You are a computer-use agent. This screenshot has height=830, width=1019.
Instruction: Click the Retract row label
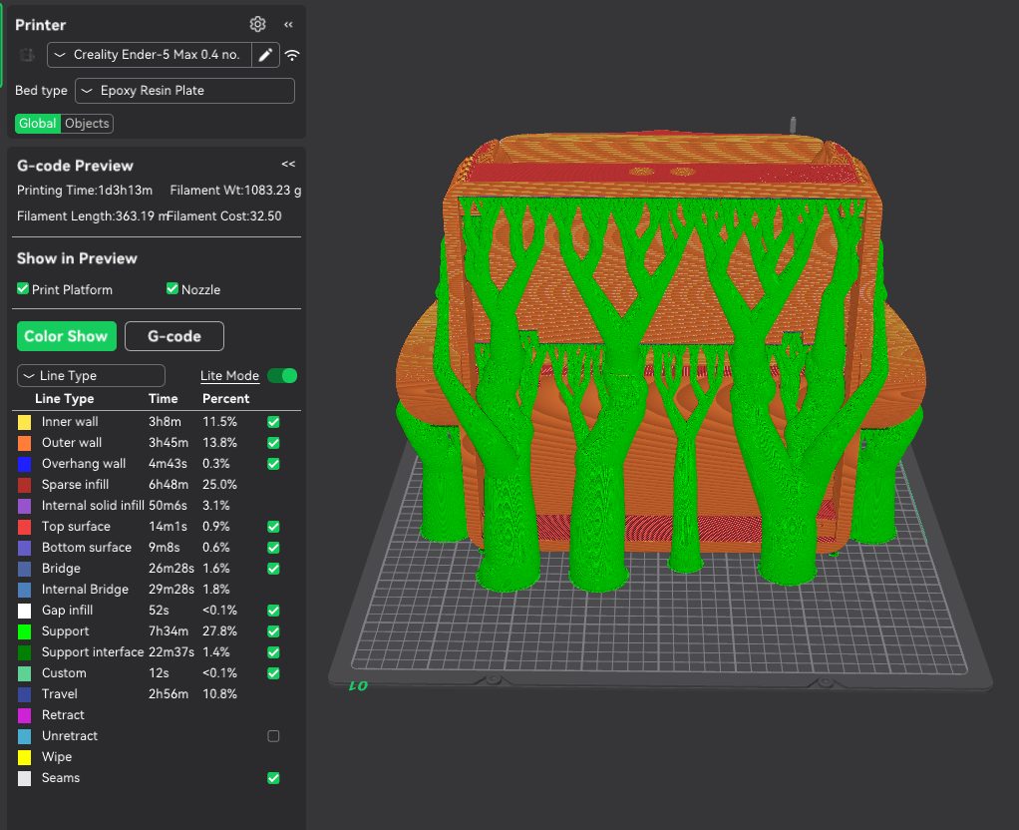pos(63,715)
